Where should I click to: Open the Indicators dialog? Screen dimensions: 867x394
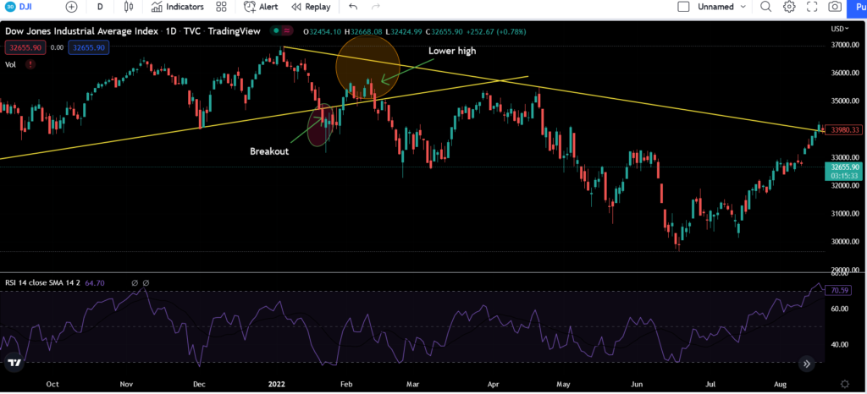click(x=178, y=7)
